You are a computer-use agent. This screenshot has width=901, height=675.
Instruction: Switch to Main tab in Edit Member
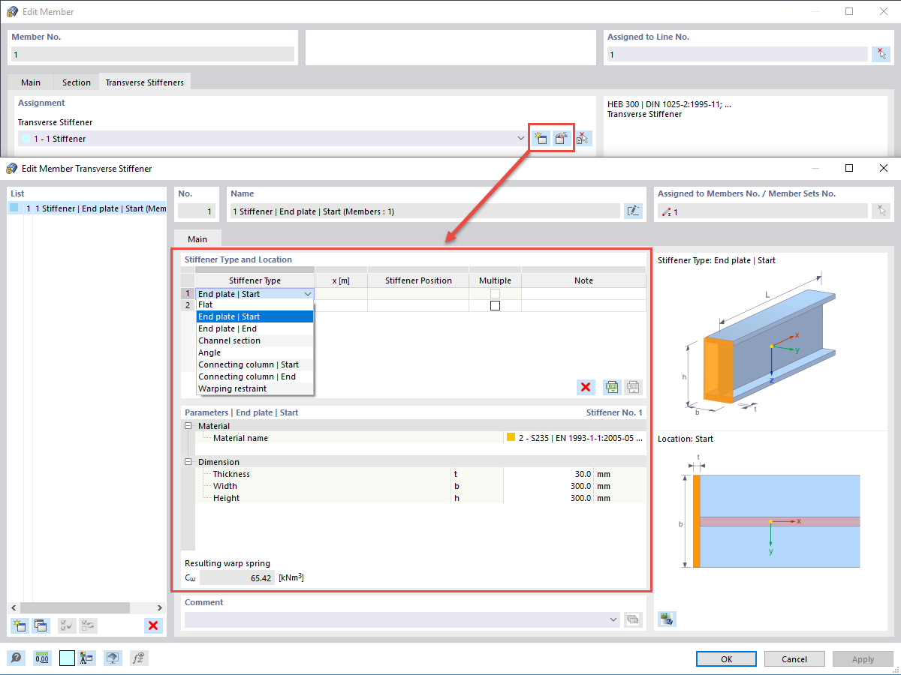point(31,82)
